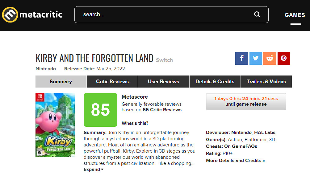This screenshot has height=176, width=310.
Task: Switch to the User Reviews tab
Action: click(163, 82)
